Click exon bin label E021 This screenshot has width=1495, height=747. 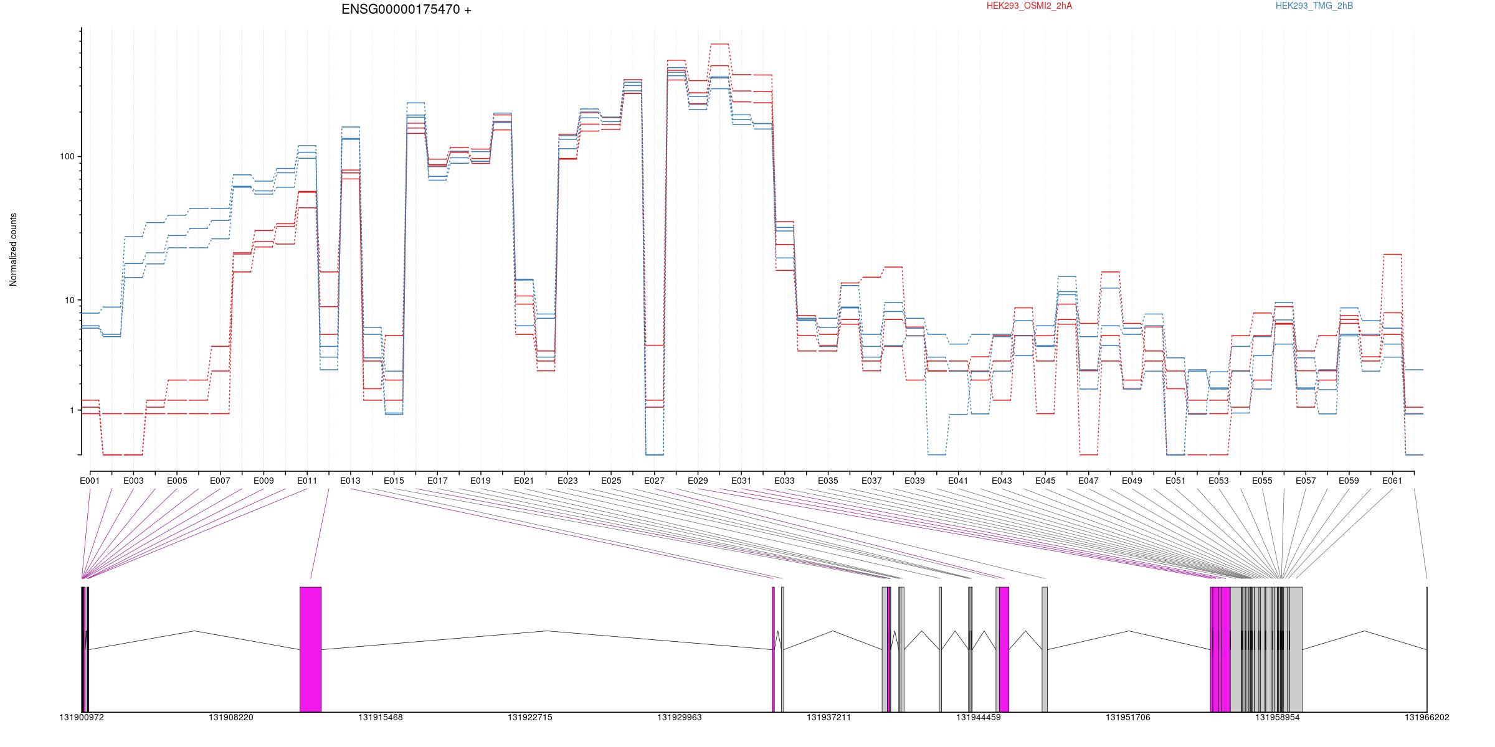tap(524, 481)
